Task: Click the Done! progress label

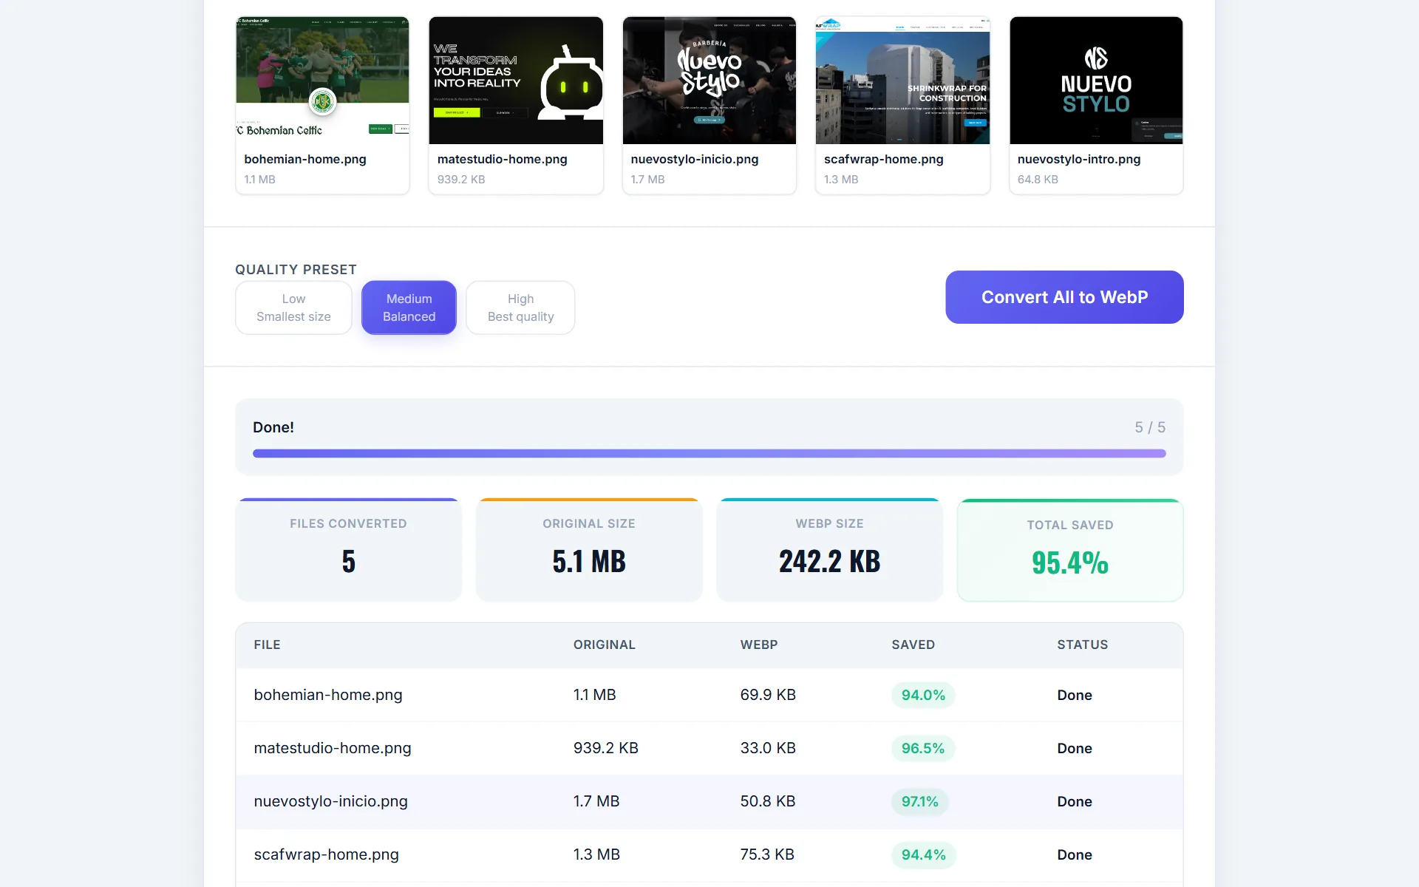Action: [273, 427]
